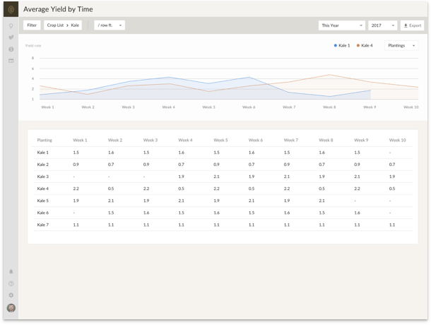Select the Kale 5 row label
This screenshot has height=325, width=431.
[x=43, y=201]
